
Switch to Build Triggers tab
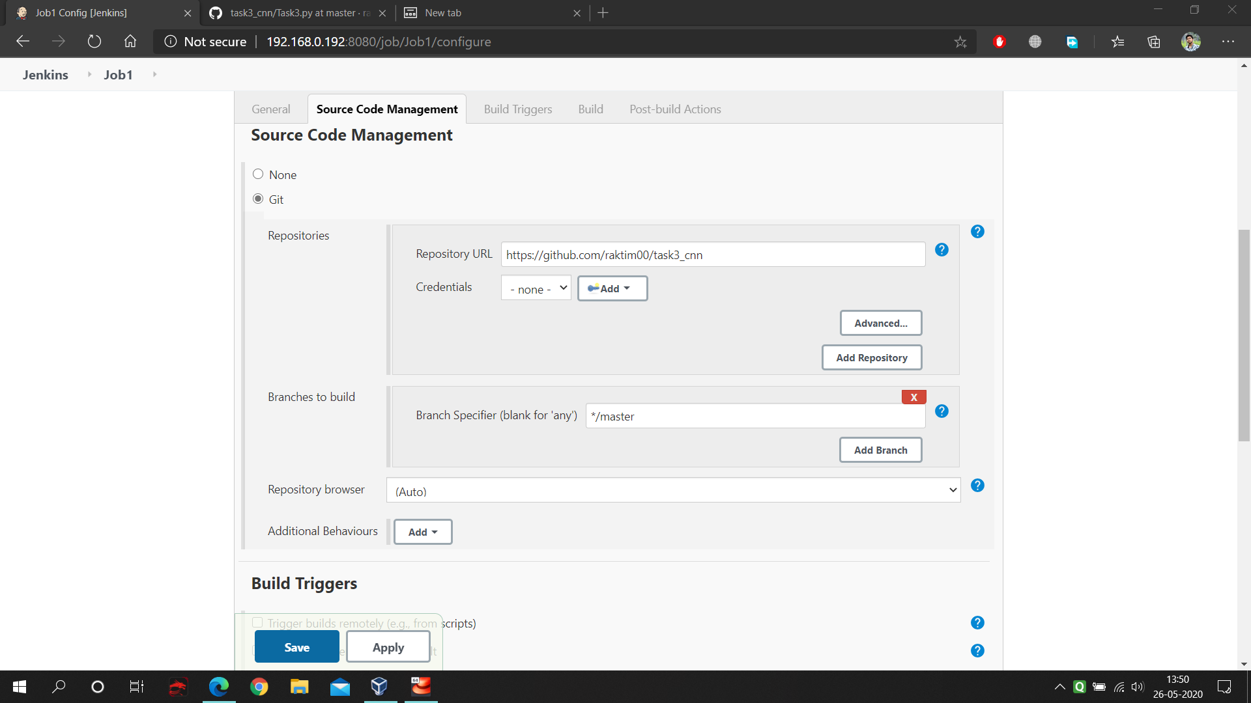click(517, 109)
